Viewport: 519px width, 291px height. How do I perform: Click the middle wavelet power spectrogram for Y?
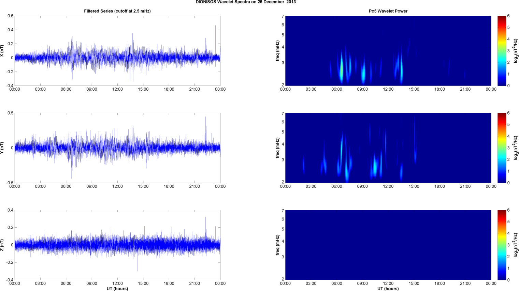click(388, 148)
